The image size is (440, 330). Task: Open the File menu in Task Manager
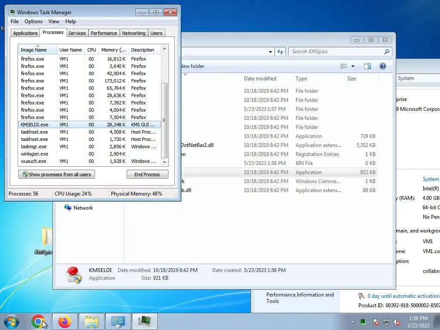click(x=15, y=21)
